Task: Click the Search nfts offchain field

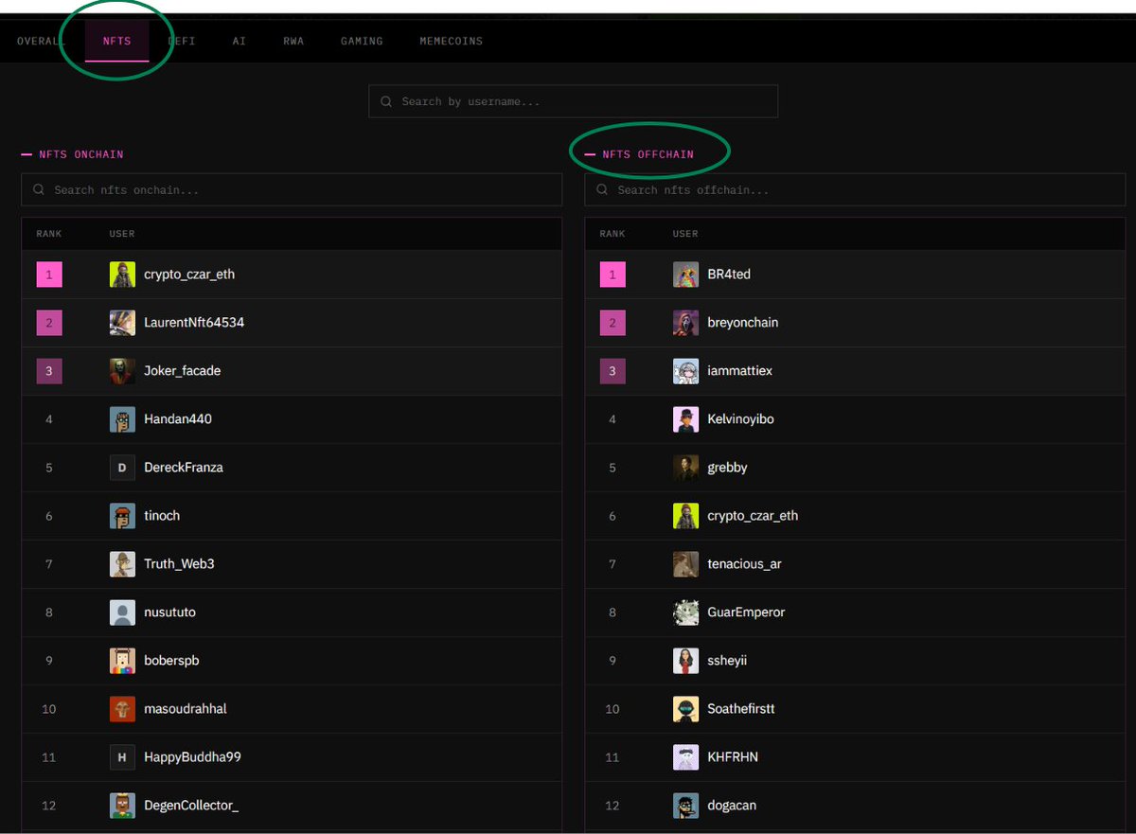Action: [855, 189]
